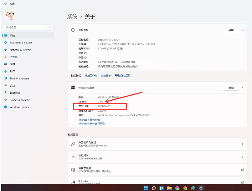
Task: Open Privacy & security settings
Action: click(28, 100)
